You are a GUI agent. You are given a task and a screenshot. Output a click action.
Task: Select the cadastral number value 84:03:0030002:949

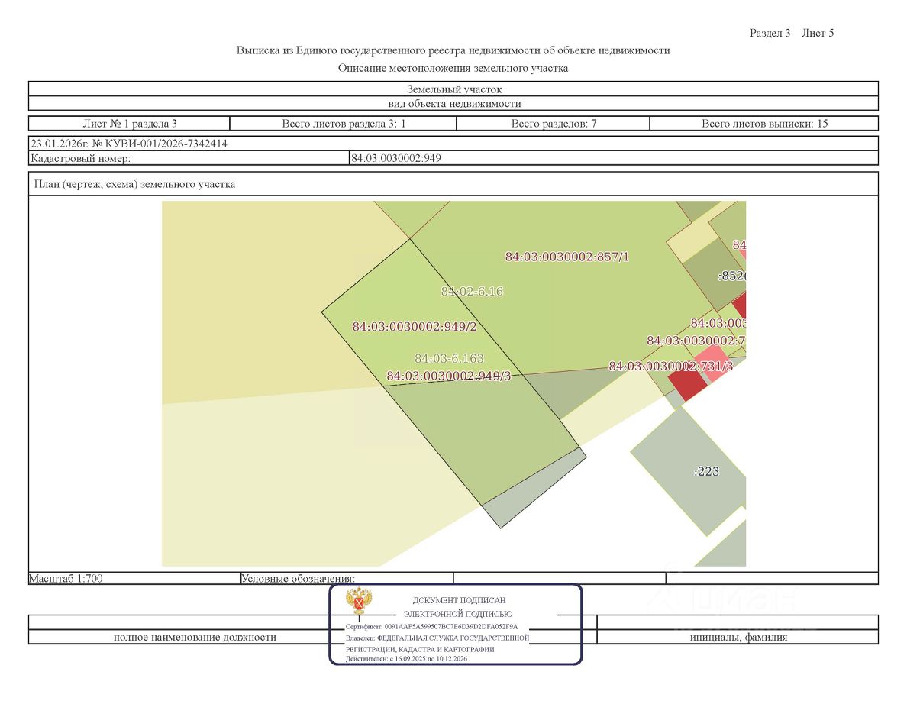[x=396, y=158]
